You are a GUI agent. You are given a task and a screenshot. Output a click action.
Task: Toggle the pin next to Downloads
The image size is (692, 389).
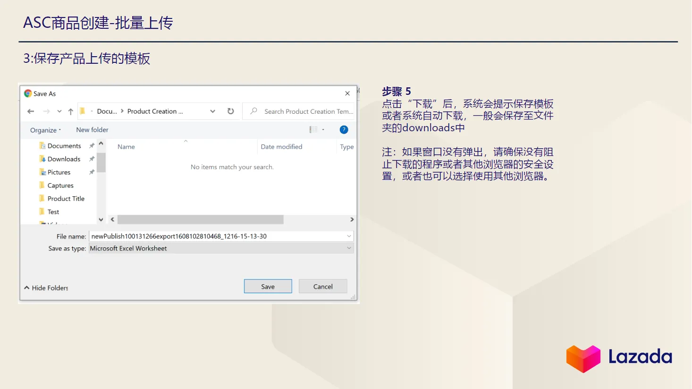(91, 159)
